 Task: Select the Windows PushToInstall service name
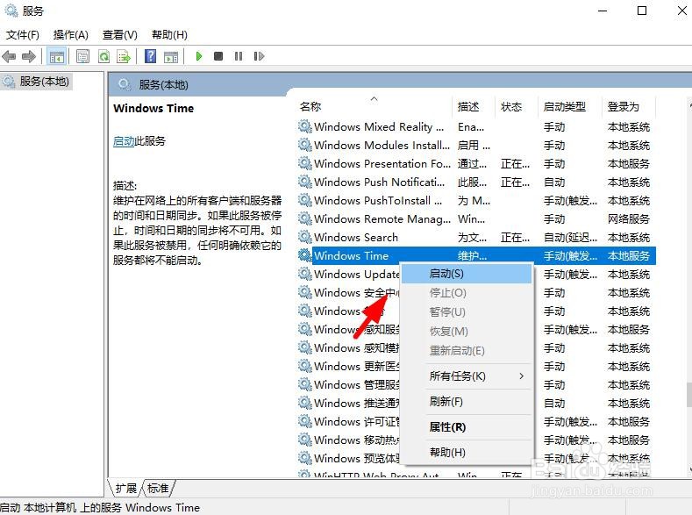(x=378, y=200)
